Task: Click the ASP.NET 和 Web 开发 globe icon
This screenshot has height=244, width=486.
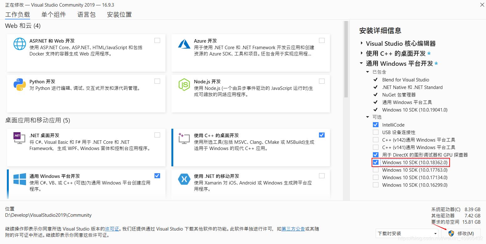Action: [19, 44]
